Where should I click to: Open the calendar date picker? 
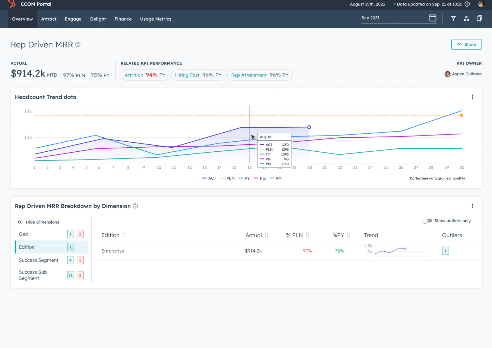[433, 18]
